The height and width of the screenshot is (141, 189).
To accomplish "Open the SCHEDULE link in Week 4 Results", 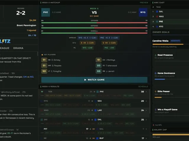I will [x=143, y=87].
